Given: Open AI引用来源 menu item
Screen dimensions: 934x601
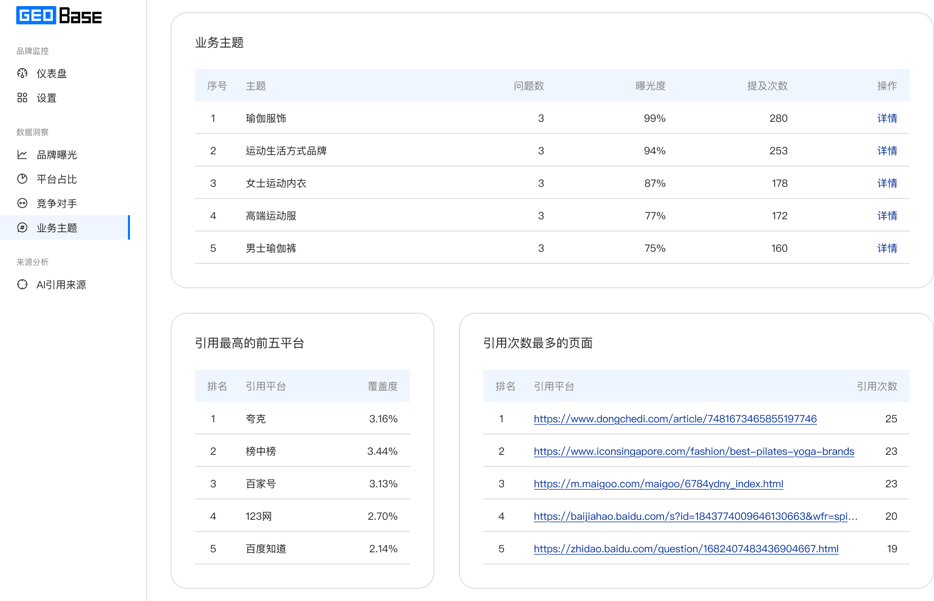Looking at the screenshot, I should (x=65, y=285).
